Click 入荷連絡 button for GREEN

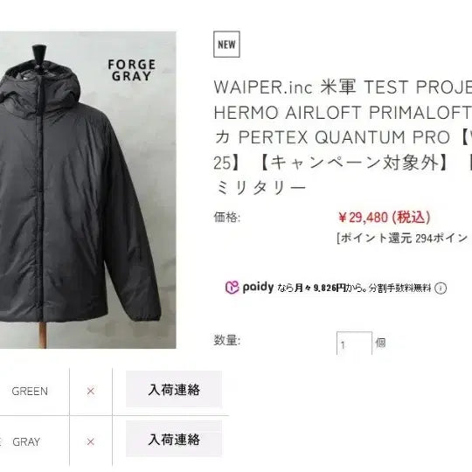(x=174, y=389)
